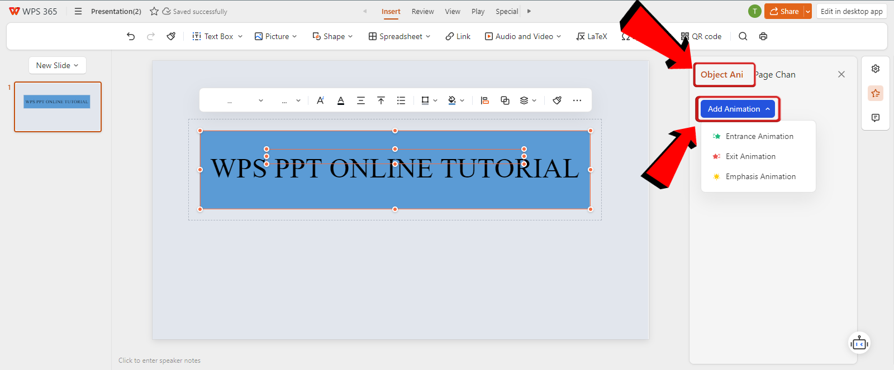The image size is (894, 370).
Task: Expand the Spreadsheet dropdown arrow
Action: tap(428, 36)
